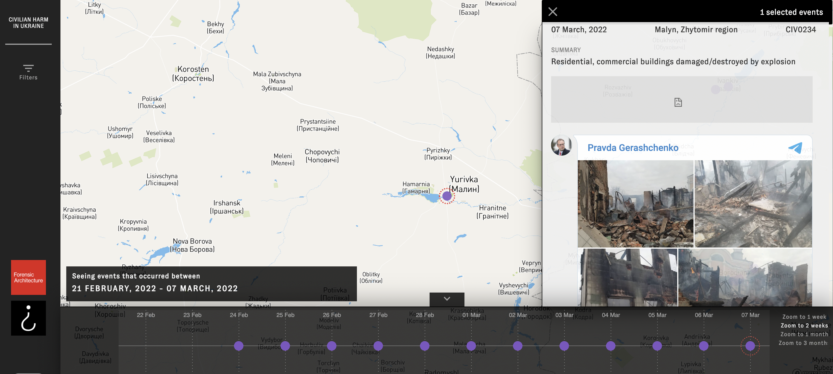Open bottom-left burnt building photo
Viewport: 833px width, 374px height.
[x=627, y=277]
